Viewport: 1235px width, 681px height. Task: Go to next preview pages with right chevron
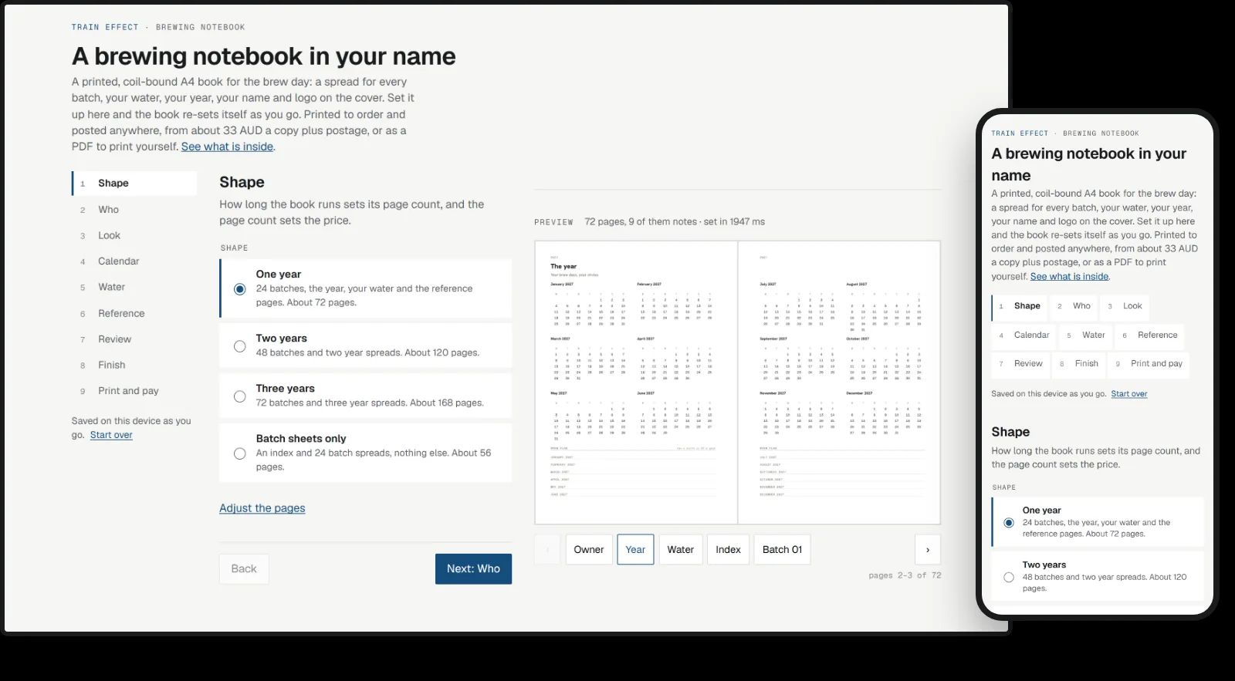[x=928, y=550]
